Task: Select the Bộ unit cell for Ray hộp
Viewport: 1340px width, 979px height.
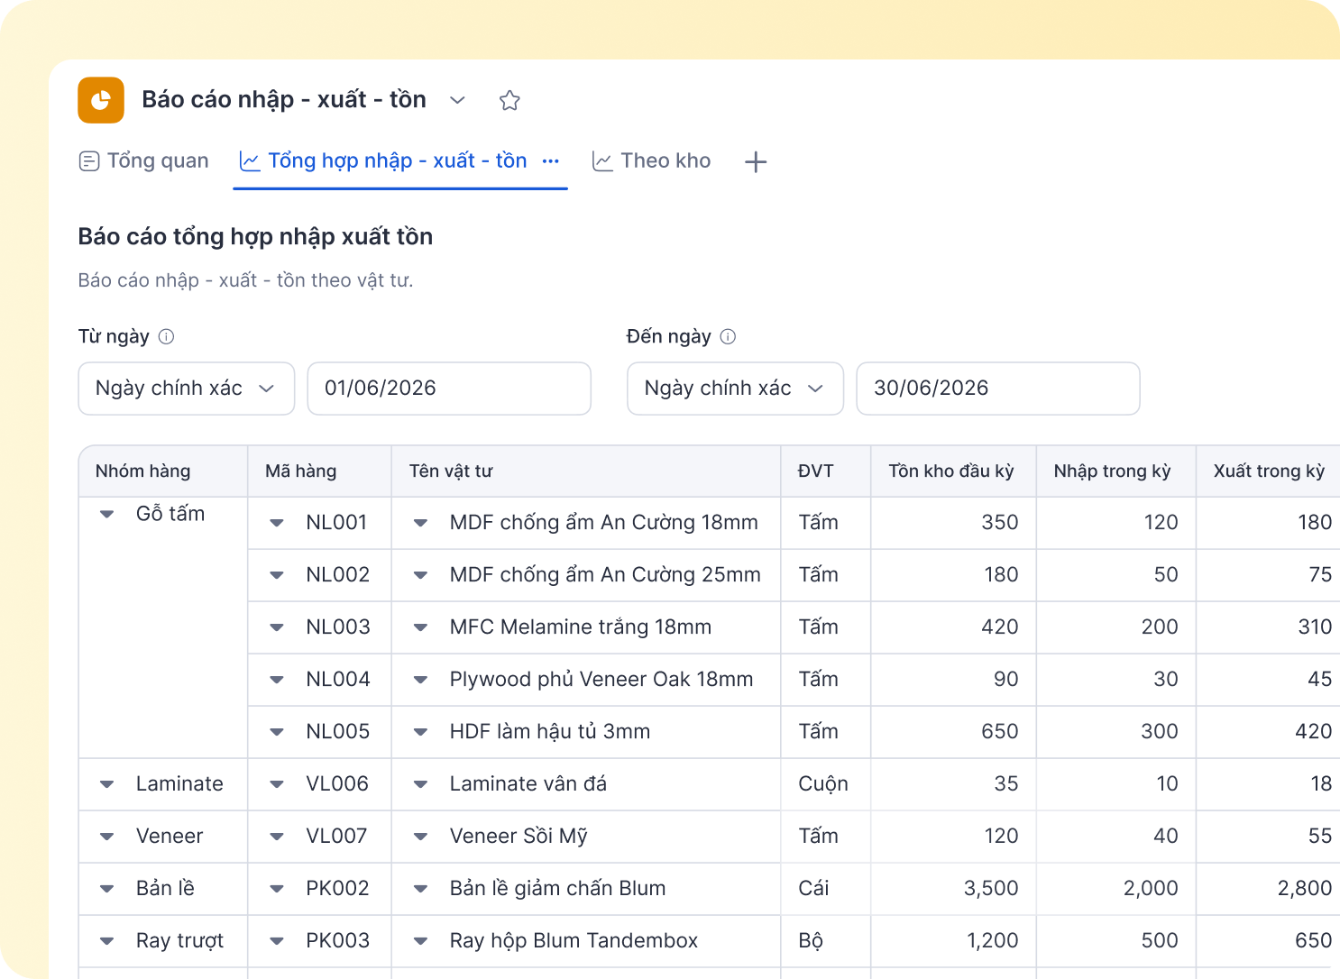Action: [826, 941]
